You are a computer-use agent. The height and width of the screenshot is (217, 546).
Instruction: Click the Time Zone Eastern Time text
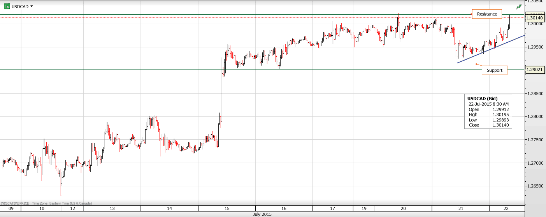coord(62,203)
